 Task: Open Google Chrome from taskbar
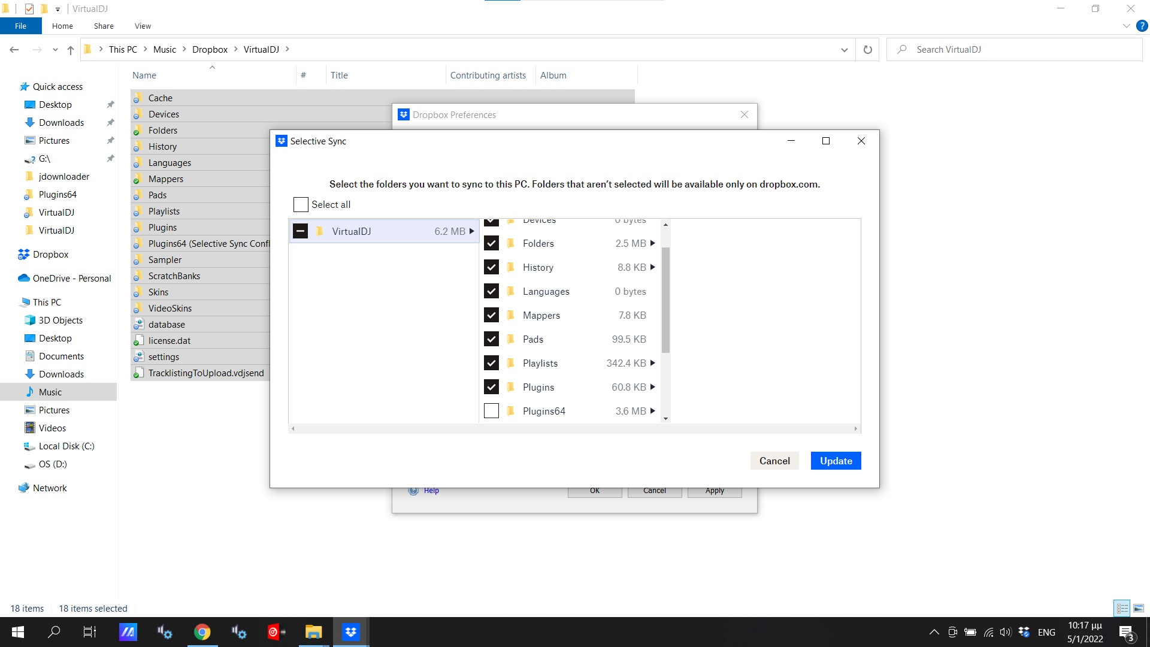[x=202, y=632]
